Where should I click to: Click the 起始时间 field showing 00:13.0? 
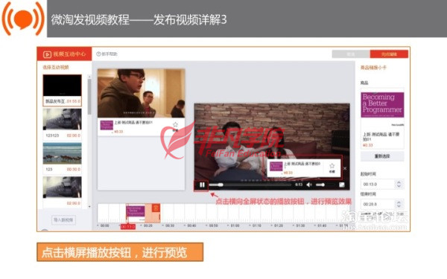[x=378, y=185]
